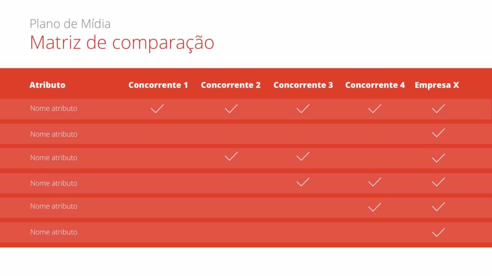Click Concorrente 2 checkmark in third row
This screenshot has width=492, height=276.
[x=231, y=156]
